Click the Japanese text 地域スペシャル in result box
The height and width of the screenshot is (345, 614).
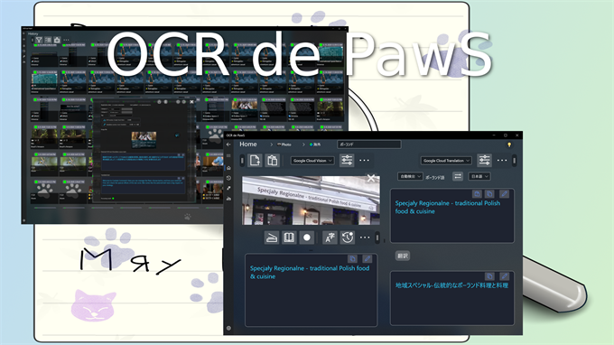(x=414, y=285)
